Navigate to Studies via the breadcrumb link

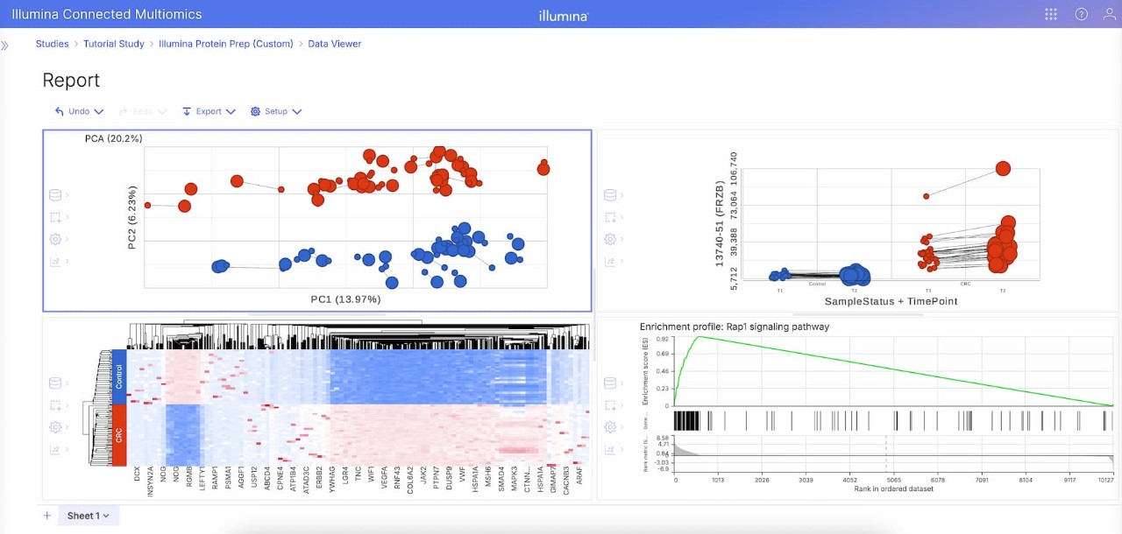point(51,44)
